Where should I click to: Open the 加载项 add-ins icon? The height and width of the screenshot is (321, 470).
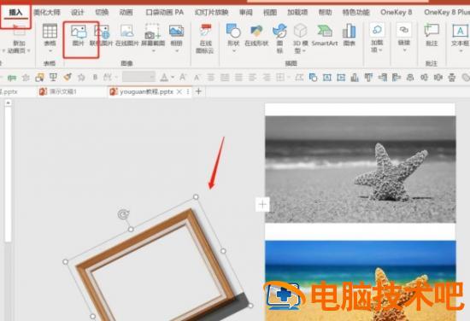click(377, 30)
